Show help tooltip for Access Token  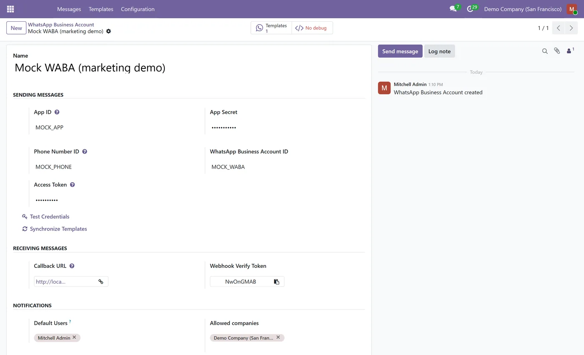click(72, 185)
